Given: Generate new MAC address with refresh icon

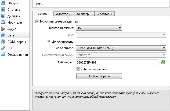Looking at the screenshot, I should (x=163, y=62).
